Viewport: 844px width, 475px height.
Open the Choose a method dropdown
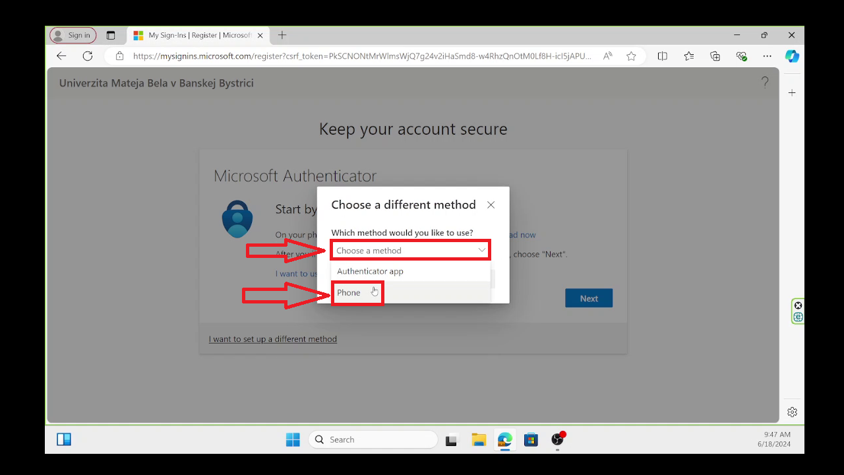click(410, 251)
